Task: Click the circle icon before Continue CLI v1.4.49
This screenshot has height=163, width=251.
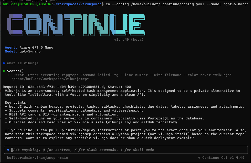Action: pos(199,158)
